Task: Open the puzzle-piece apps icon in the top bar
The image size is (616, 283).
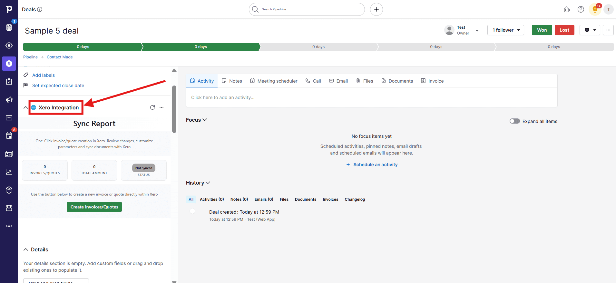Action: (567, 9)
